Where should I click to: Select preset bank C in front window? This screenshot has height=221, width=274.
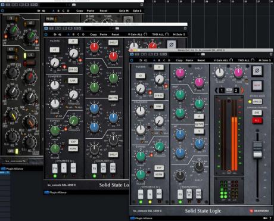[x=164, y=60]
